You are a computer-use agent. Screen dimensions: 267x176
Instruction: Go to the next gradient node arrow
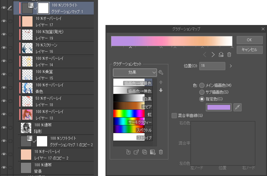click(x=213, y=55)
